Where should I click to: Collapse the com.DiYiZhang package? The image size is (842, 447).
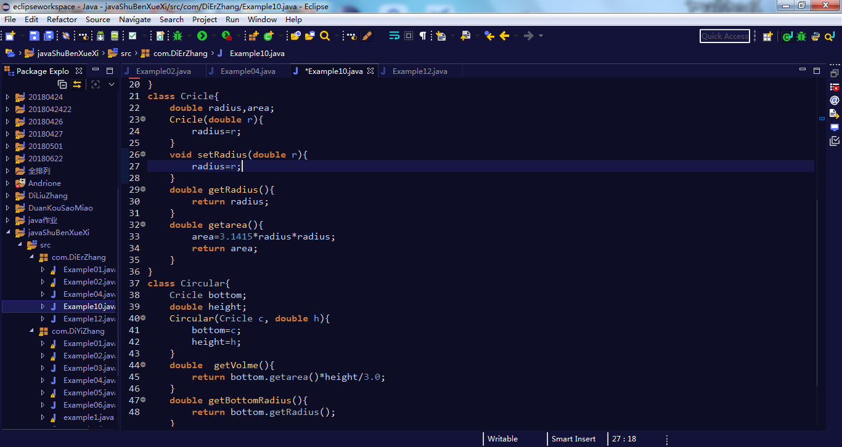[x=31, y=331]
